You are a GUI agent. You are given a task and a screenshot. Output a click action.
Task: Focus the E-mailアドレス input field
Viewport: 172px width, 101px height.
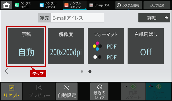coord(78,18)
